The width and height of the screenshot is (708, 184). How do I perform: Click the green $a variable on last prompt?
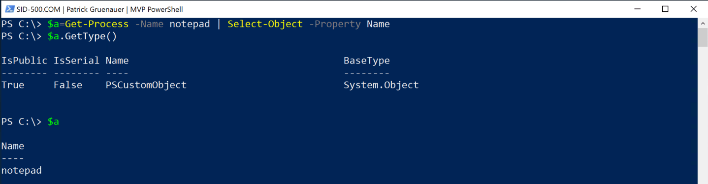53,122
